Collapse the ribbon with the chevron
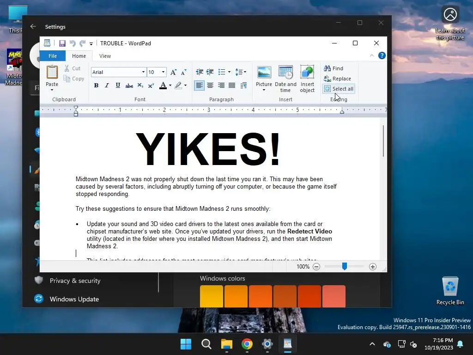 point(372,55)
